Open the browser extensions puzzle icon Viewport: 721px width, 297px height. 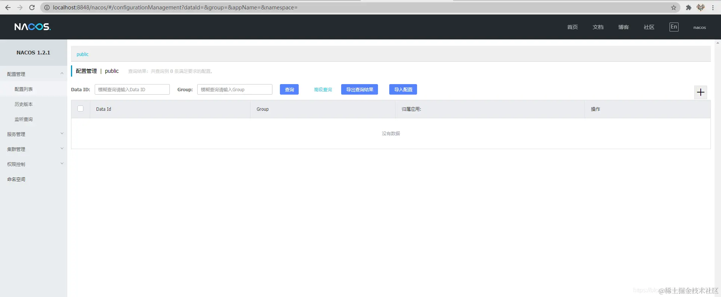coord(688,8)
